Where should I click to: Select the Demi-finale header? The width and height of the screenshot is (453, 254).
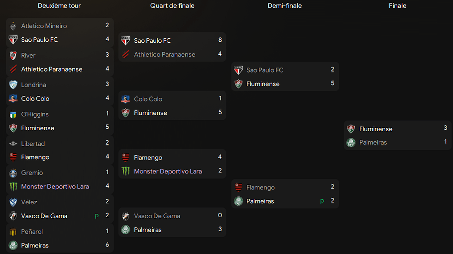[x=285, y=6]
